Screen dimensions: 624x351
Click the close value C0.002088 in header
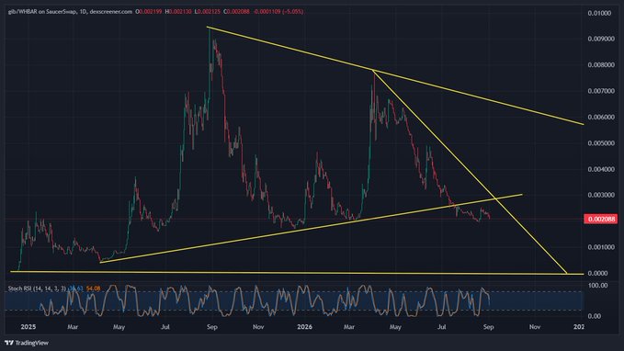coord(236,12)
